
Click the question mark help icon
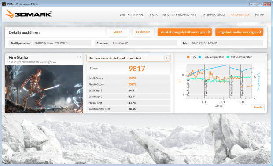pyautogui.click(x=166, y=58)
